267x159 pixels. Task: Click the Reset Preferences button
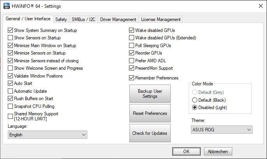click(150, 113)
